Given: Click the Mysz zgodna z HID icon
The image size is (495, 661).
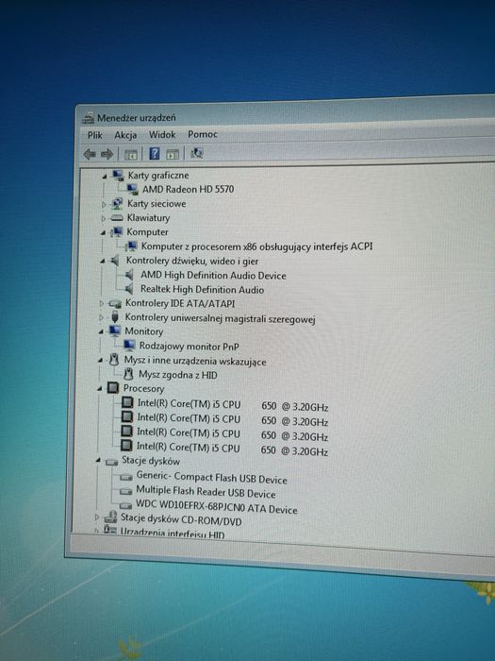Looking at the screenshot, I should (x=128, y=374).
